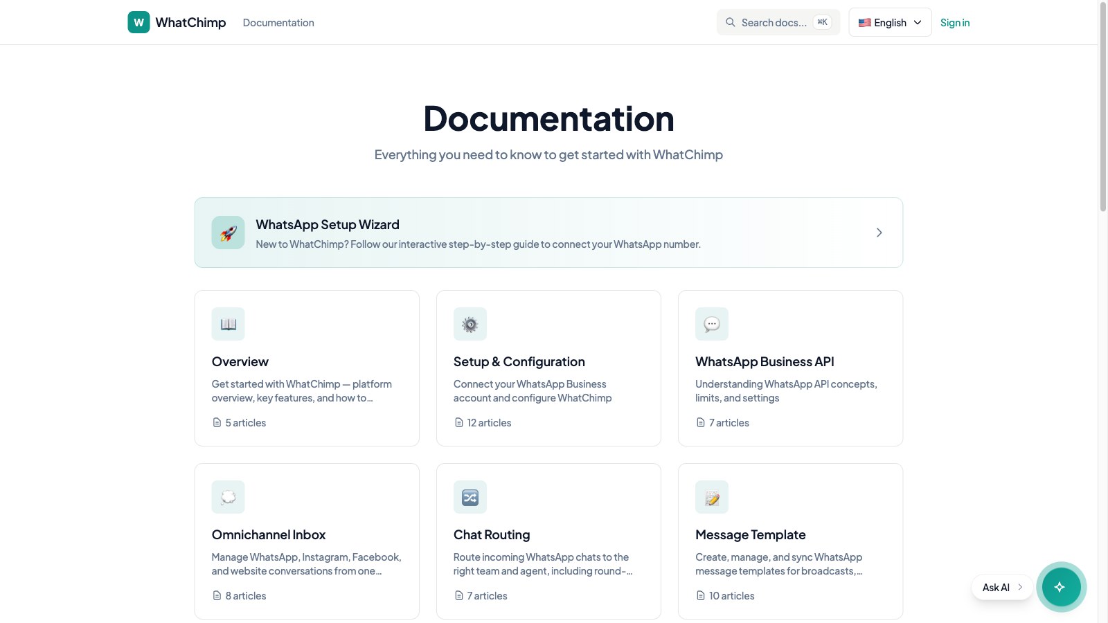Open the Message Template card title
This screenshot has height=623, width=1108.
(751, 534)
